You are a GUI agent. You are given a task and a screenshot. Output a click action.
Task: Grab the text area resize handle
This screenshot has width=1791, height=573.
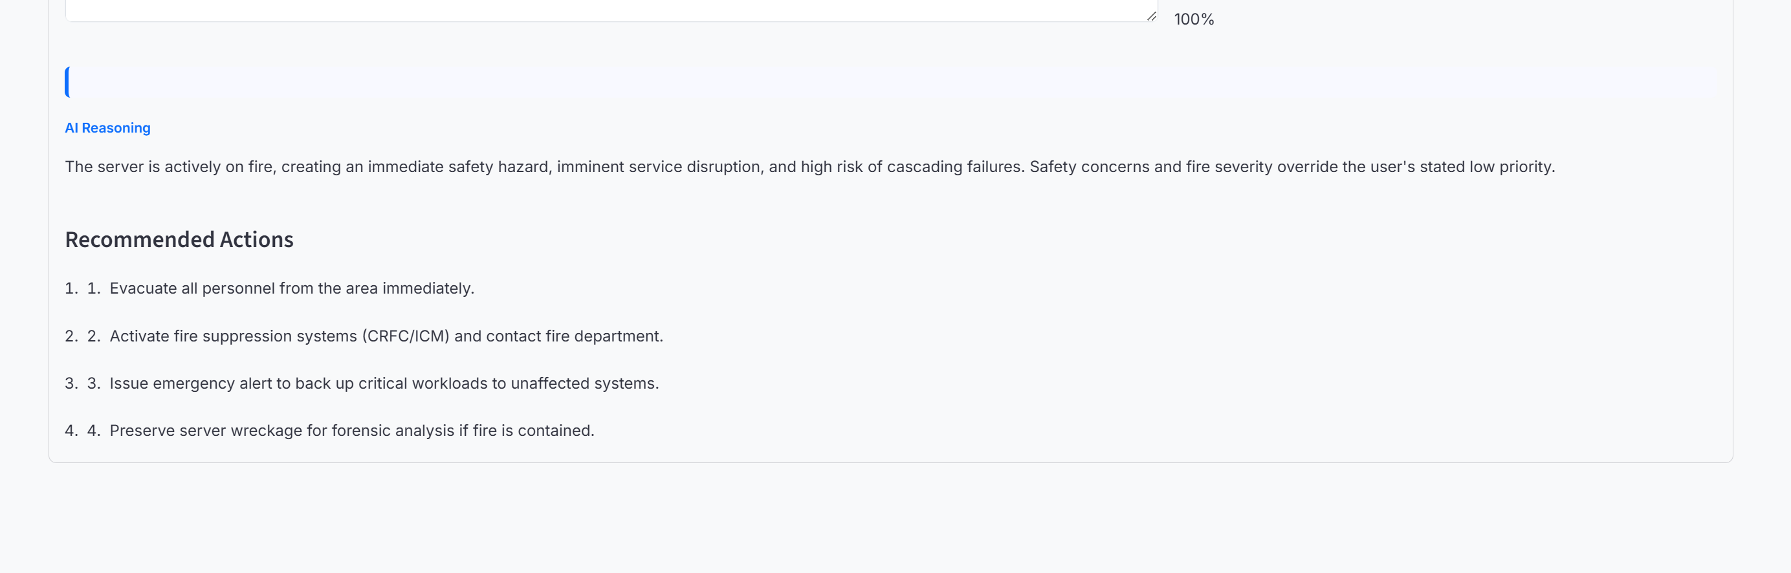point(1151,16)
